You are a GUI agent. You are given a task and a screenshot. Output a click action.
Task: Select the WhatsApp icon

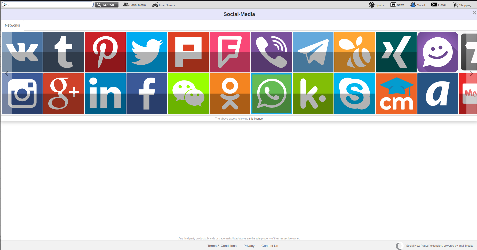(271, 93)
